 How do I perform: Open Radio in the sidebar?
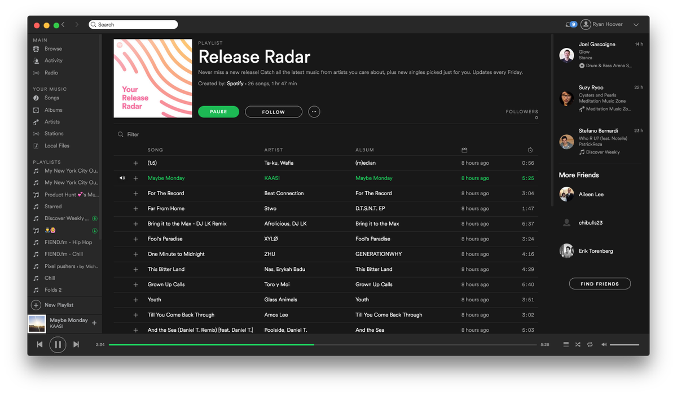point(51,73)
